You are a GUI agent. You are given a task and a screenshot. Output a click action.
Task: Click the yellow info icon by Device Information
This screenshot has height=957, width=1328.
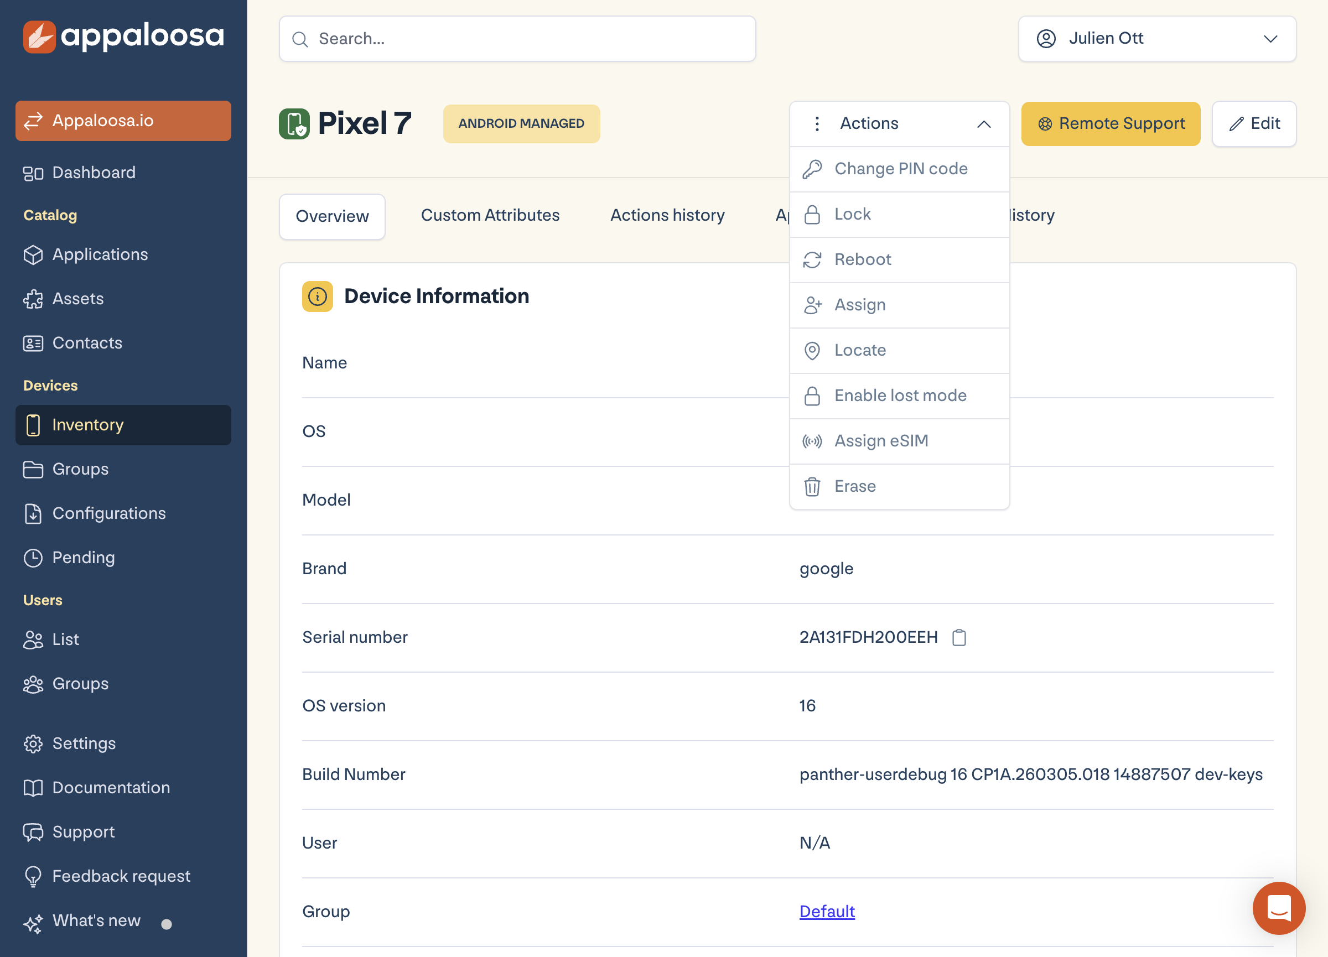point(318,296)
